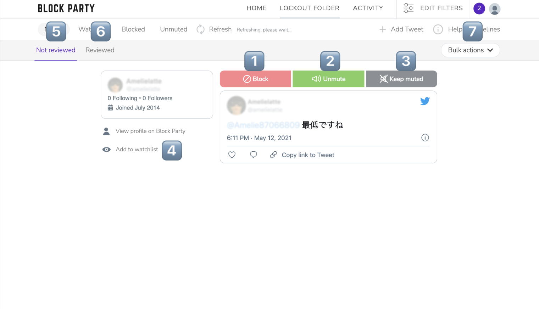Open the ACTIVITY page

tap(368, 8)
